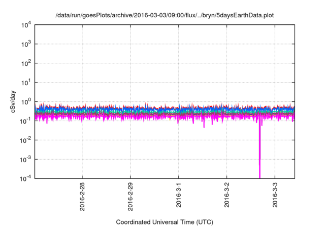Click the Coordinated Universal Time axis label
Viewport: 325px width, 227px height.
tap(165, 222)
